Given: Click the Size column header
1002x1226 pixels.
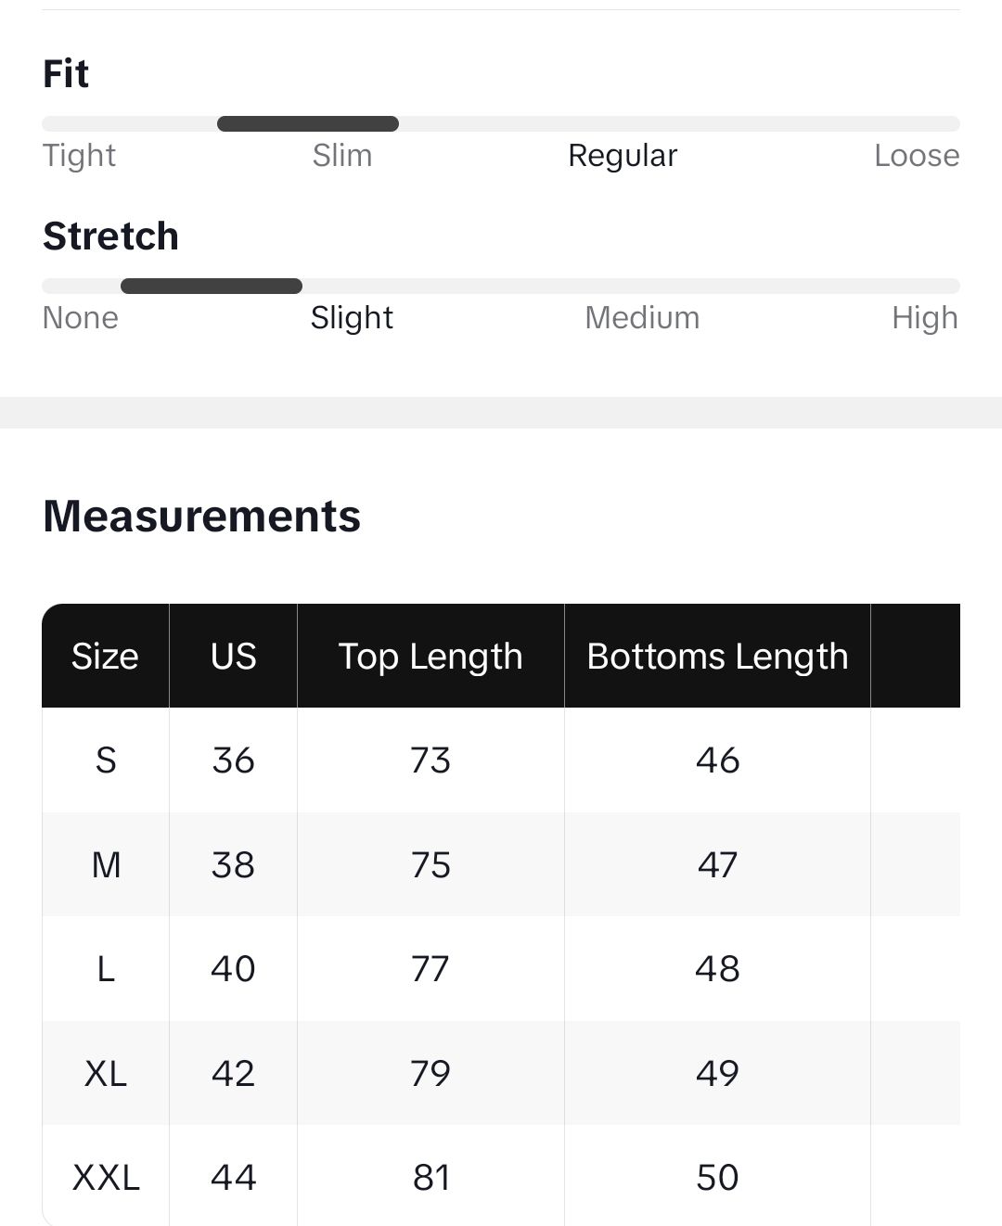Looking at the screenshot, I should click(x=105, y=657).
